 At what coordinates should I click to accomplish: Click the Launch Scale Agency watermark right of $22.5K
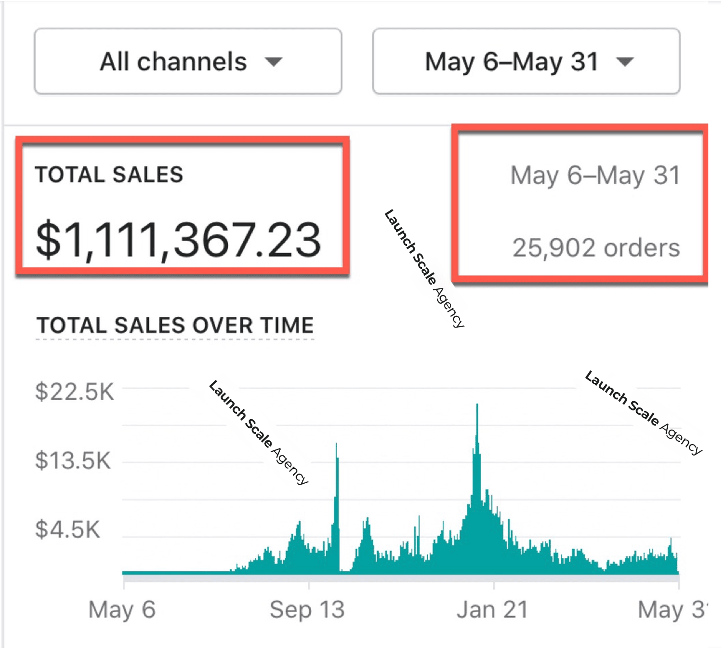click(x=259, y=432)
